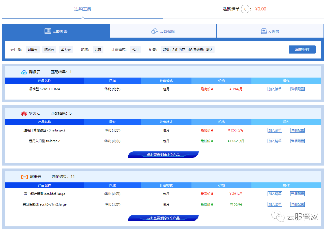Click the 腾讯云 cloud logo icon
Screen dimensions: 329x231
pyautogui.click(x=24, y=72)
